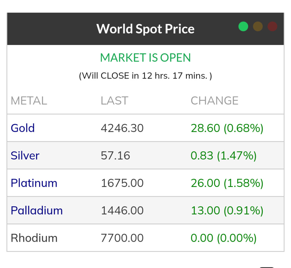Screen dimensions: 291x268
Task: Click the METAL column header
Action: click(x=29, y=101)
